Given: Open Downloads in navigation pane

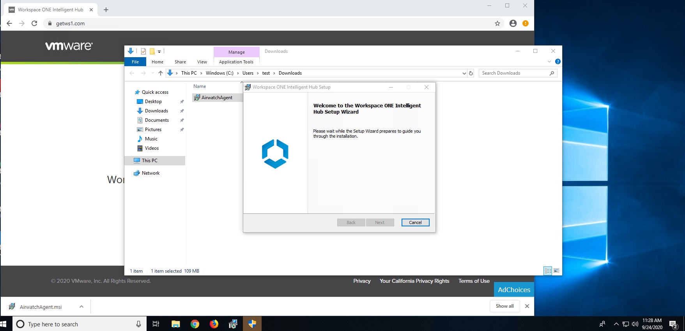Looking at the screenshot, I should point(156,111).
